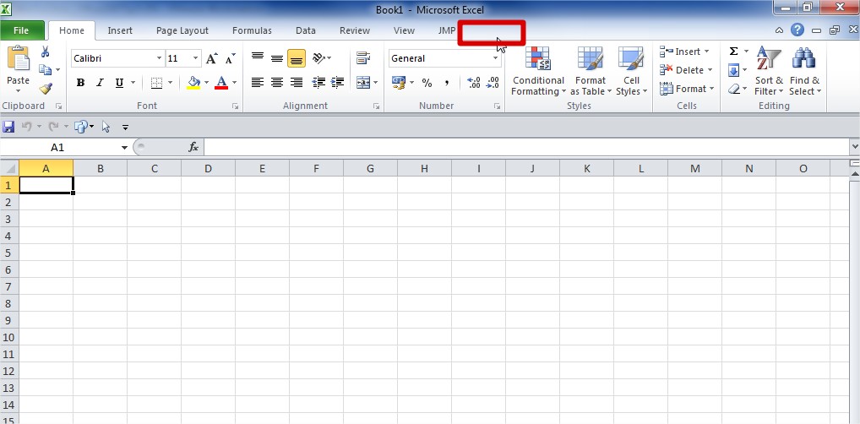Viewport: 860px width, 424px height.
Task: Toggle Bold formatting
Action: 80,83
